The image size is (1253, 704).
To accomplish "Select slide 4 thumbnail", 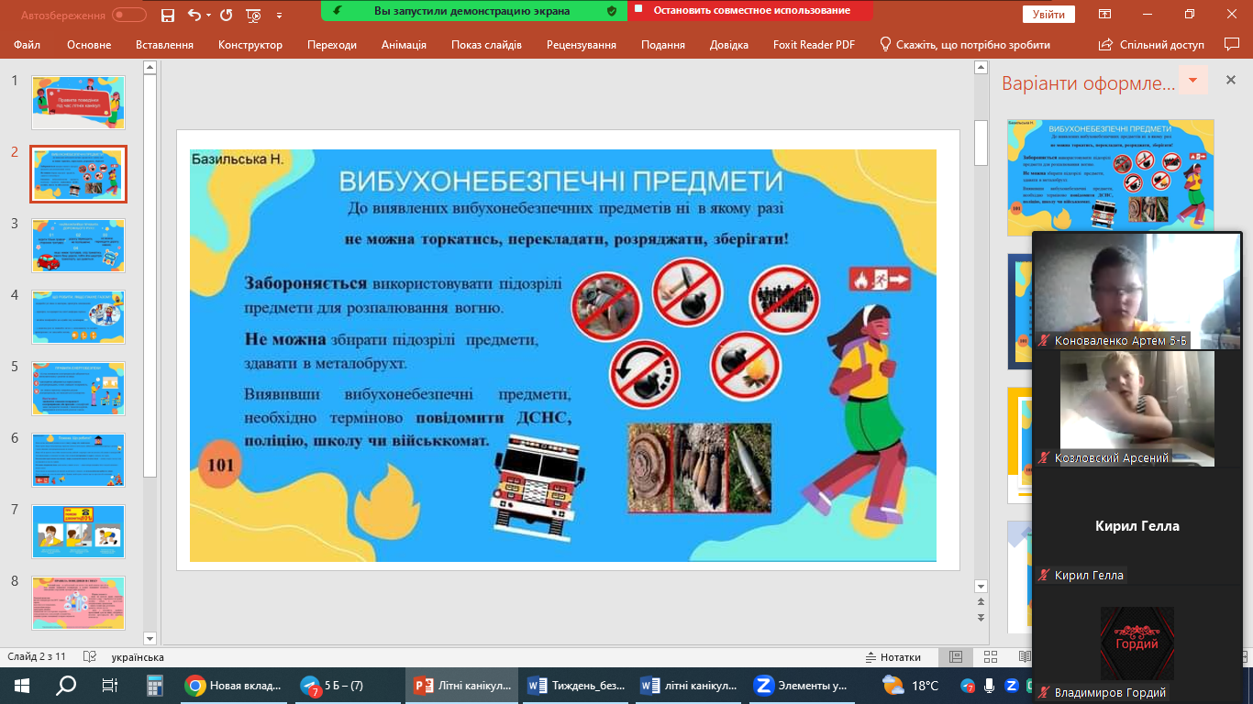I will (x=79, y=316).
